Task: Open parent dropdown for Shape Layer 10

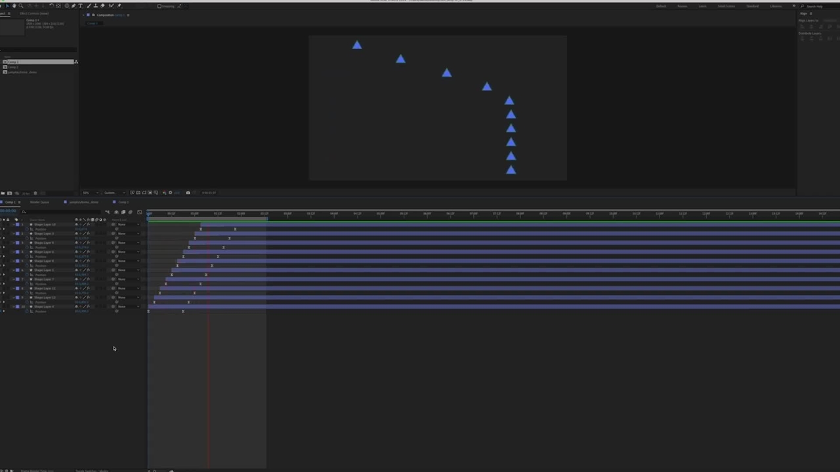Action: click(129, 224)
